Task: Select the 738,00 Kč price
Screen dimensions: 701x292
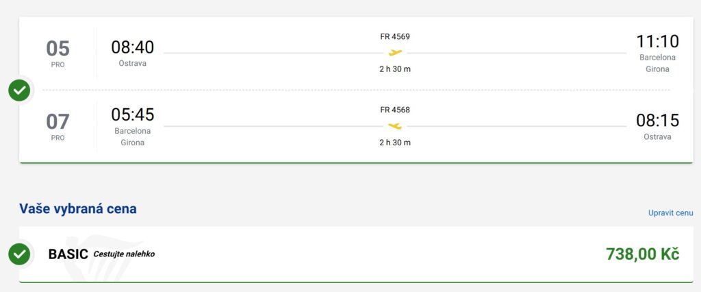Action: (x=642, y=254)
